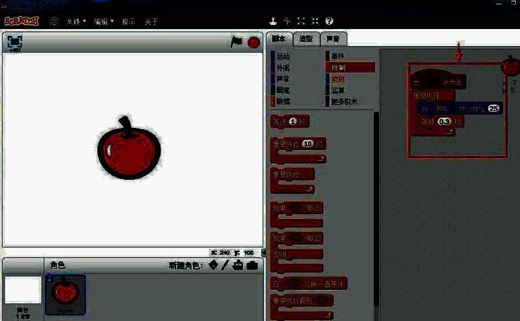Switch to the 声音 (Sounds) tab
This screenshot has width=520, height=321.
coord(331,39)
